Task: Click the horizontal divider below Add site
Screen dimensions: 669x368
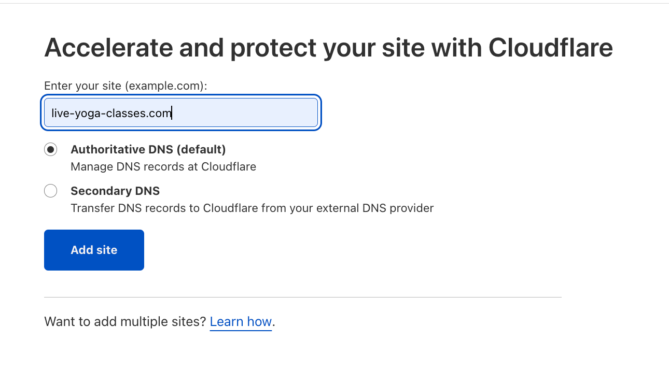Action: (x=302, y=298)
